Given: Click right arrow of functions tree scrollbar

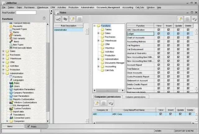Looking at the screenshot, I should (x=123, y=90).
